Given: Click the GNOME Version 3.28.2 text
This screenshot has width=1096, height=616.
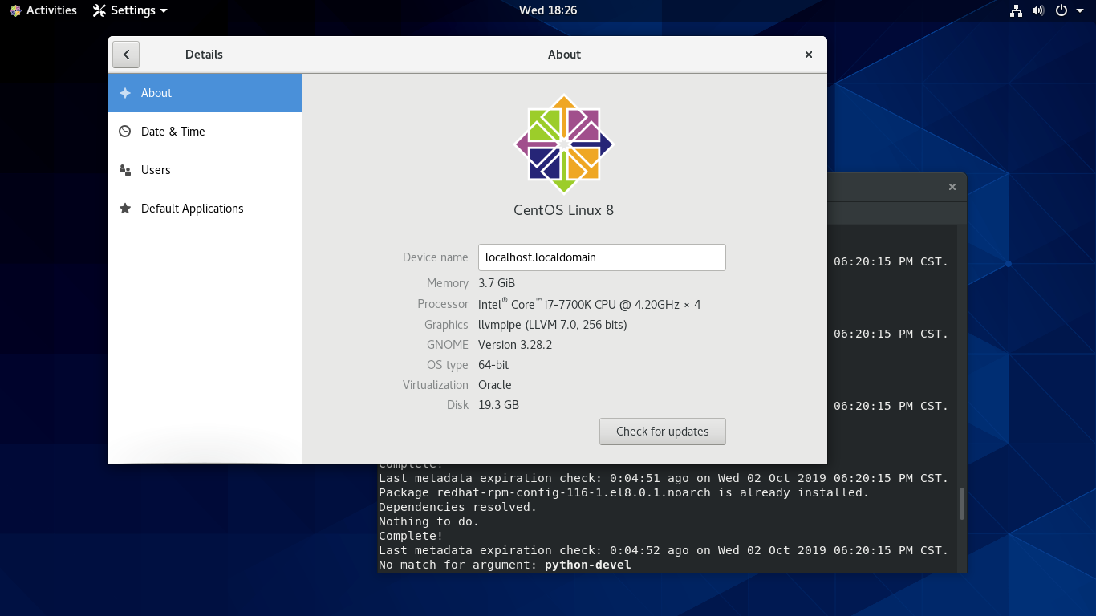Looking at the screenshot, I should click(x=515, y=345).
